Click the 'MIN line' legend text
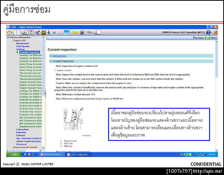Viewport: 224px width, 175px height. tap(68, 146)
